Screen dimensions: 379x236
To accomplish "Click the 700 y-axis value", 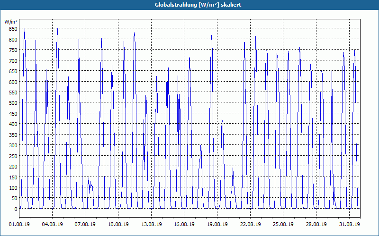I will pos(13,60).
